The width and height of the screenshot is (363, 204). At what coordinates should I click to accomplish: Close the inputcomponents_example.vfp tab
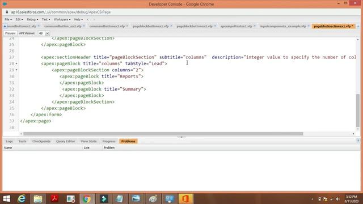click(309, 26)
